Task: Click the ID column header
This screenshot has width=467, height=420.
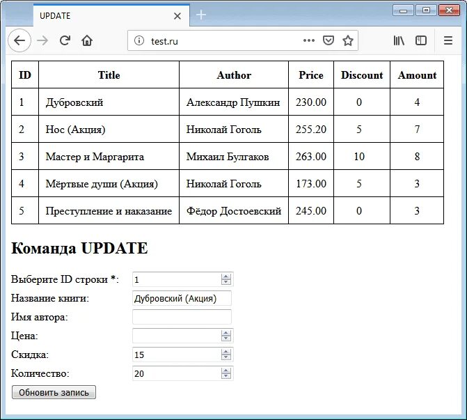Action: pos(25,75)
